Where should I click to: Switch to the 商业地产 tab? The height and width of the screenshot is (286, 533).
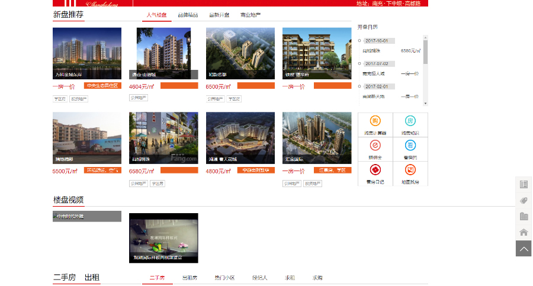click(x=251, y=15)
